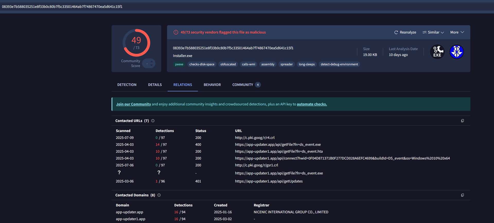Copy the Contacted Domains list
The width and height of the screenshot is (494, 223).
pyautogui.click(x=462, y=195)
